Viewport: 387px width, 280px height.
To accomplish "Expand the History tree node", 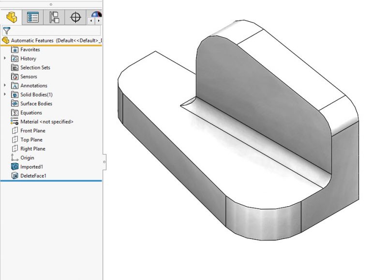I will [5, 58].
